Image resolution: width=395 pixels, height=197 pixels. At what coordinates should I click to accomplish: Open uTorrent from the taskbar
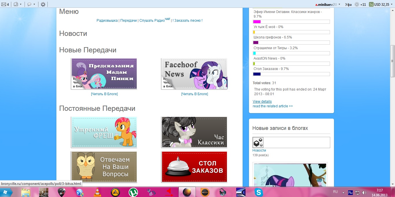coord(133,192)
